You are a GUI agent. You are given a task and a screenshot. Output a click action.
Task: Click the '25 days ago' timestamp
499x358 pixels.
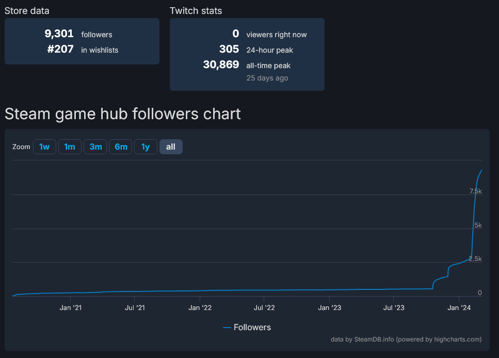pyautogui.click(x=267, y=78)
